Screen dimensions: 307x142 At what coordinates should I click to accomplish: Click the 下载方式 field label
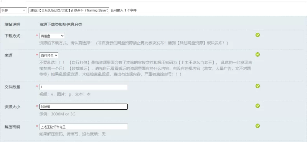(12, 36)
